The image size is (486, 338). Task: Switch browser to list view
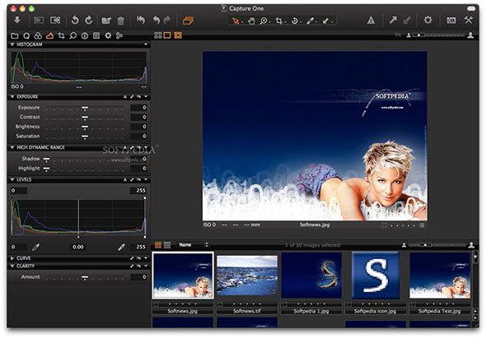[167, 245]
